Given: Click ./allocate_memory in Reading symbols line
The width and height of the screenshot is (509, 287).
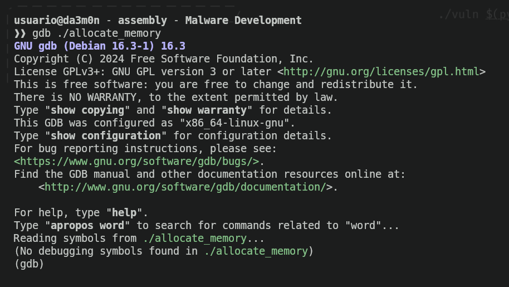Looking at the screenshot, I should pos(194,239).
